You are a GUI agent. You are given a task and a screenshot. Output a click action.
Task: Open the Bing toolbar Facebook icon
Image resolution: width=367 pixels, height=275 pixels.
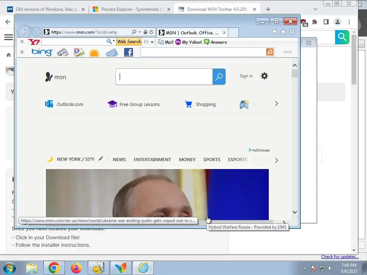point(129,52)
